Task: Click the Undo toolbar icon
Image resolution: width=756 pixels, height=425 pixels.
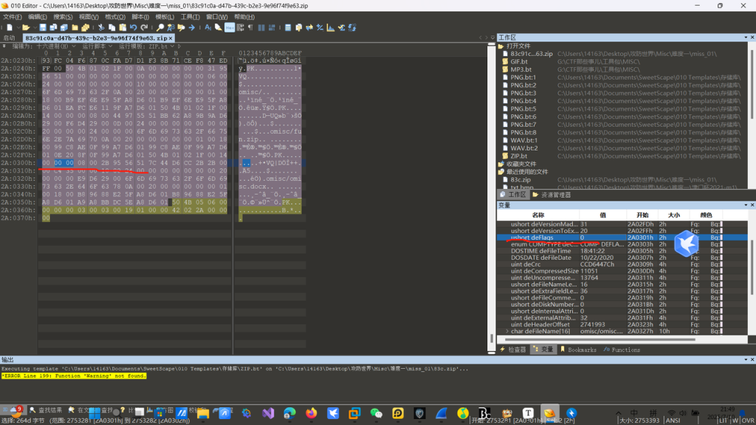Action: pyautogui.click(x=134, y=27)
